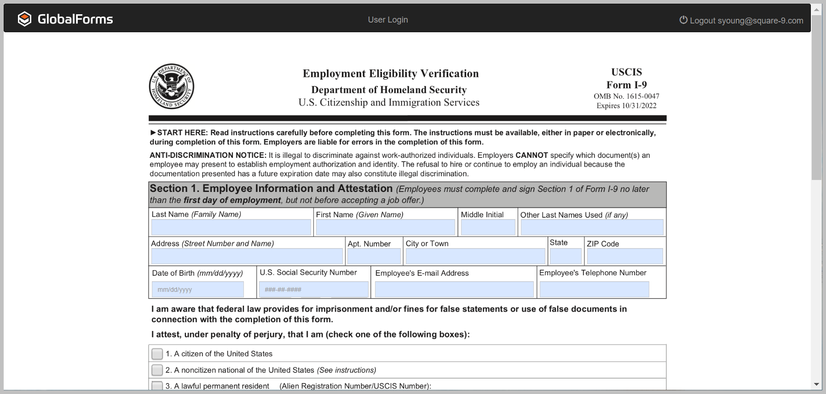Click the U.S. Social Security Number field
This screenshot has width=826, height=394.
(313, 290)
